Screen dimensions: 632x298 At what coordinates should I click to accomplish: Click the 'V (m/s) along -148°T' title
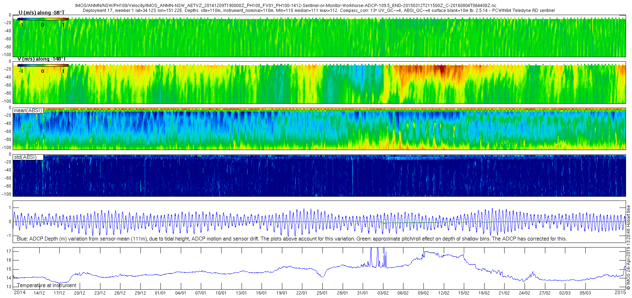tap(41, 59)
